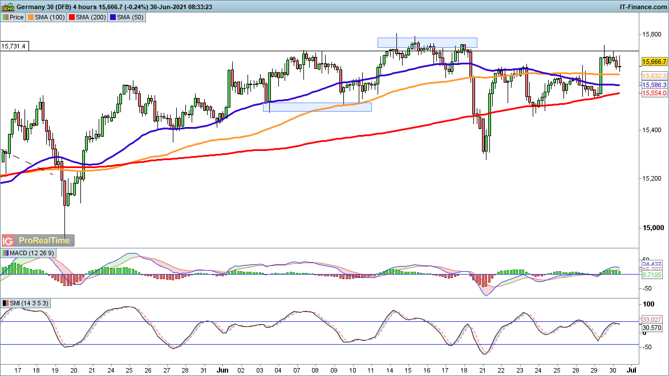Viewport: 669px width, 376px height.
Task: Click the MACD indicator's multicolor icon
Action: coord(5,253)
